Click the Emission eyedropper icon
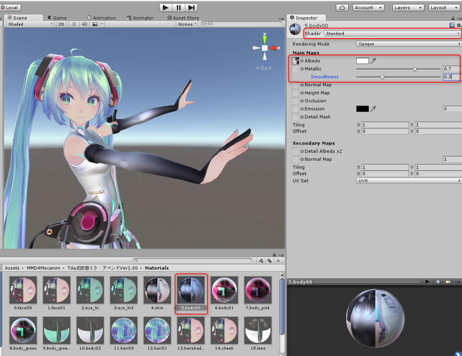 373,109
